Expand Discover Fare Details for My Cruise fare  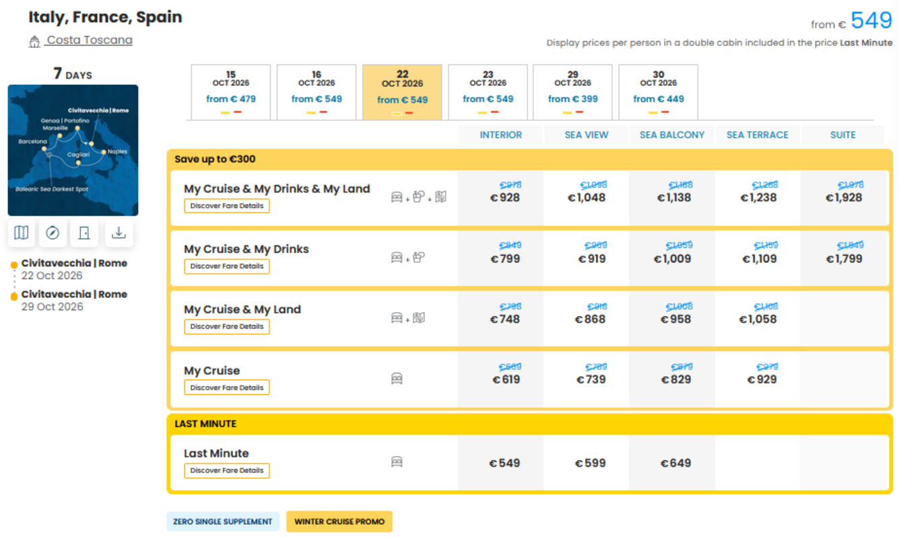point(227,387)
